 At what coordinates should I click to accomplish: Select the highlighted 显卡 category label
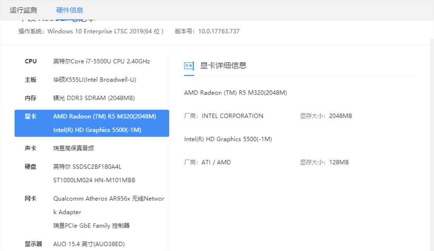tap(31, 116)
